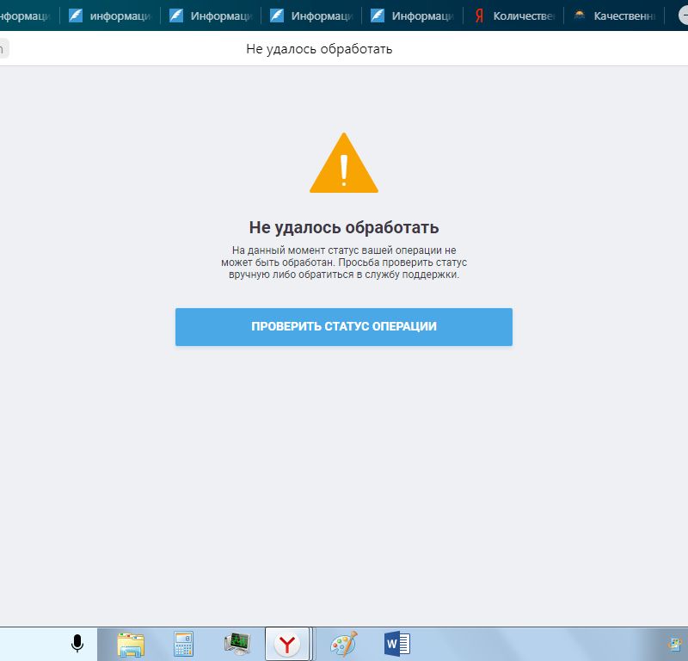
Task: Launch Calculator from the taskbar
Action: pos(183,644)
